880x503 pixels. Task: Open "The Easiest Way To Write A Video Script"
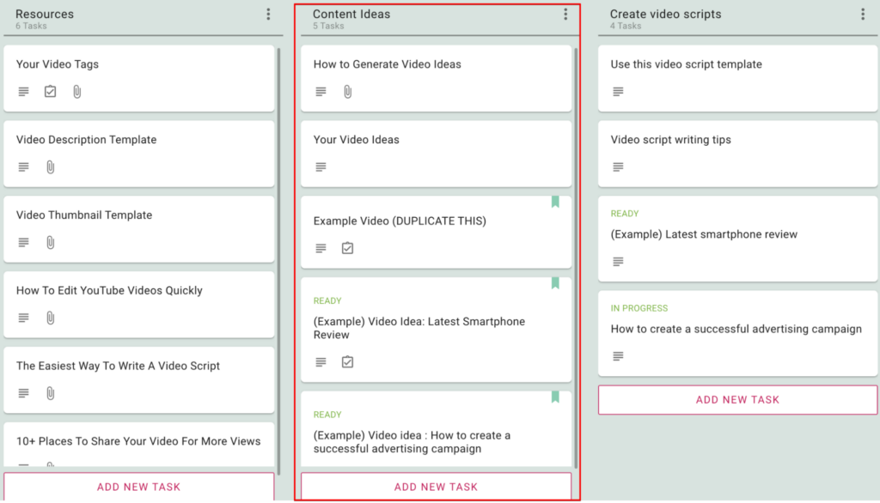pos(118,367)
